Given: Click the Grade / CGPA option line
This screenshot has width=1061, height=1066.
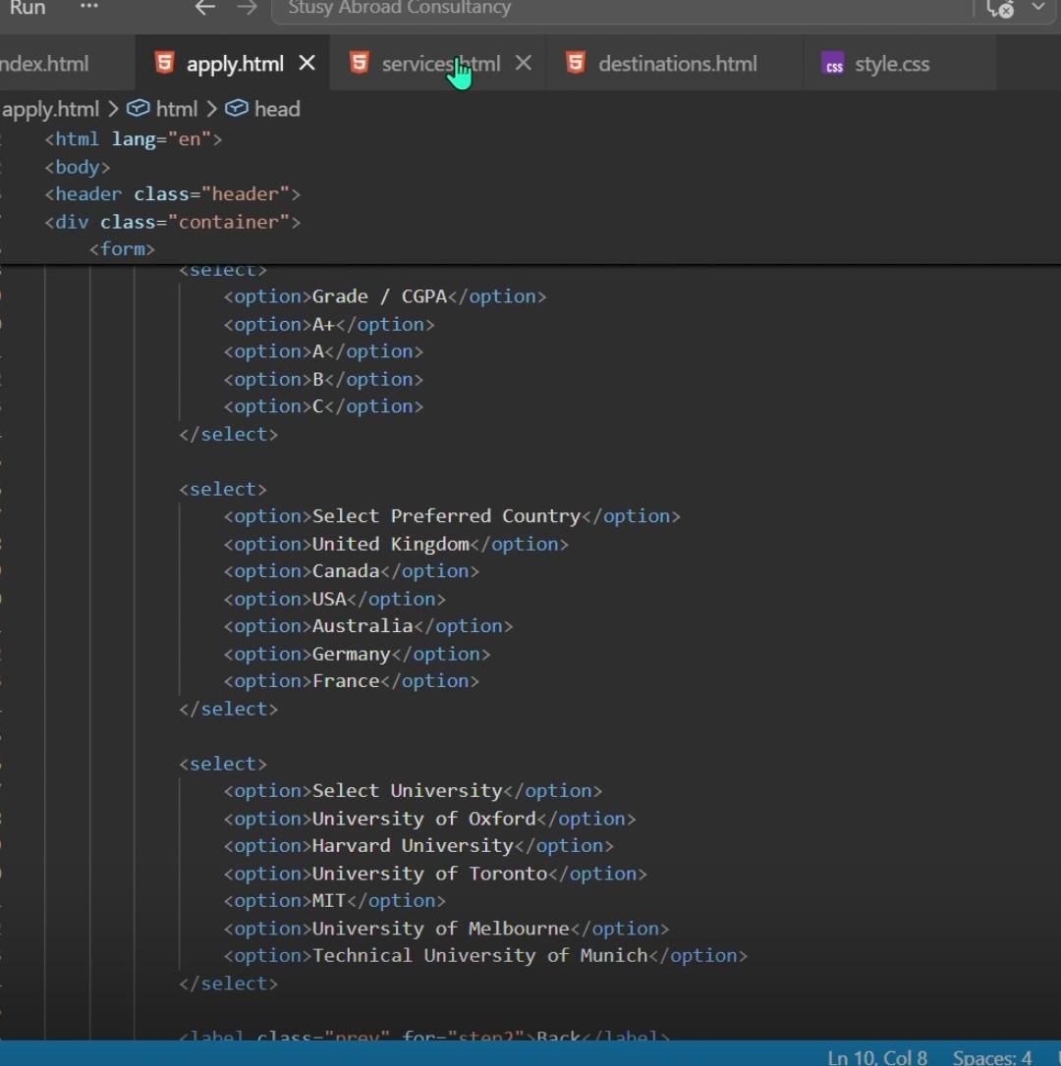Looking at the screenshot, I should pos(385,297).
